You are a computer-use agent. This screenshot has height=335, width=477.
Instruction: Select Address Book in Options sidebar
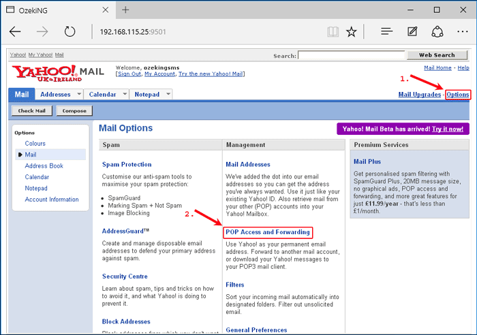click(44, 166)
